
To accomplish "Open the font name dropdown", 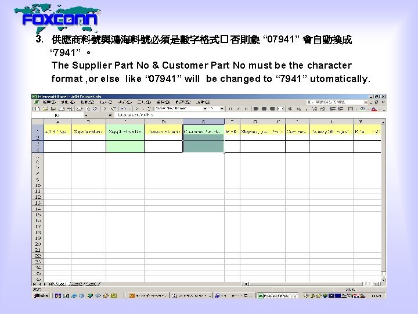I will point(205,109).
